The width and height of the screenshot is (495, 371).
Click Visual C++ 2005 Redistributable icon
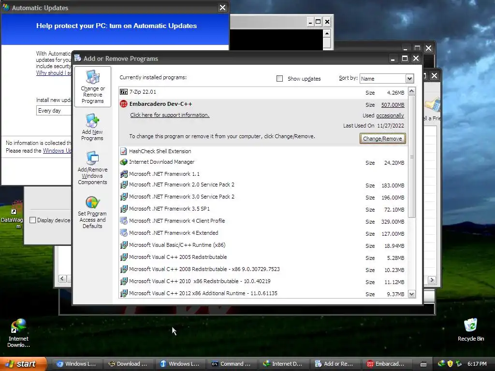coord(124,257)
